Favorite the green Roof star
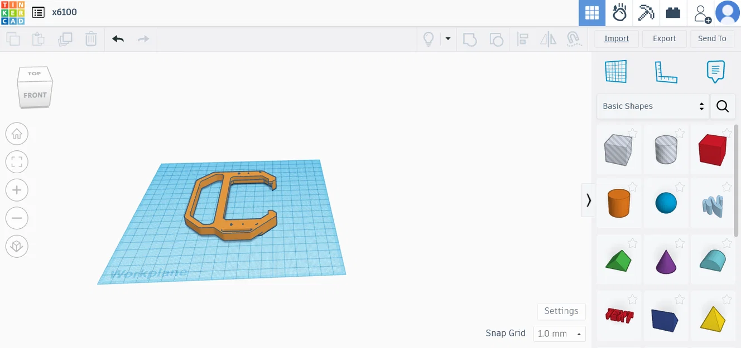The image size is (741, 348). point(633,243)
